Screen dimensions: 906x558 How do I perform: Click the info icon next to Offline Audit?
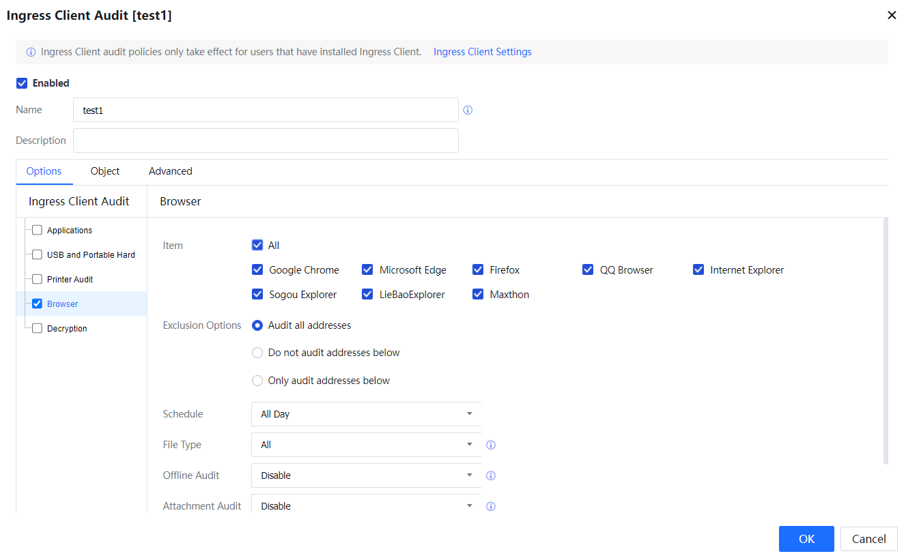click(x=490, y=475)
